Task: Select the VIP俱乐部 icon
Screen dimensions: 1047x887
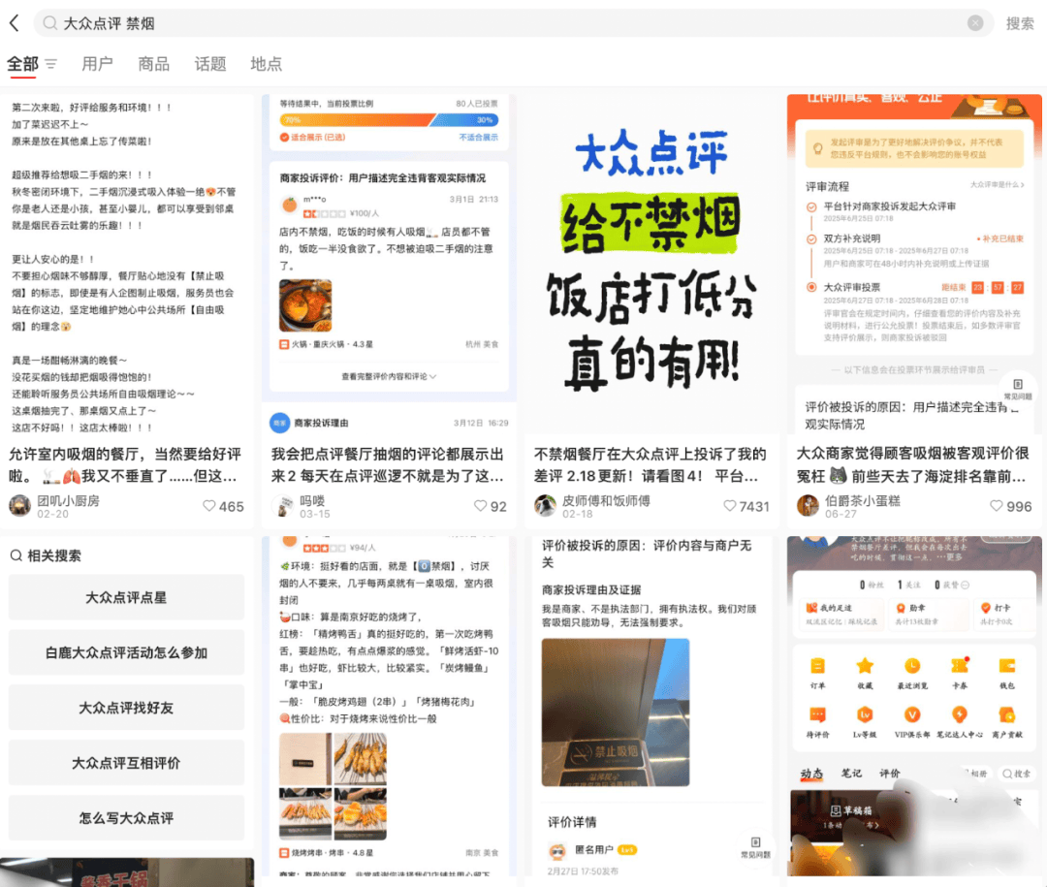Action: coord(912,715)
